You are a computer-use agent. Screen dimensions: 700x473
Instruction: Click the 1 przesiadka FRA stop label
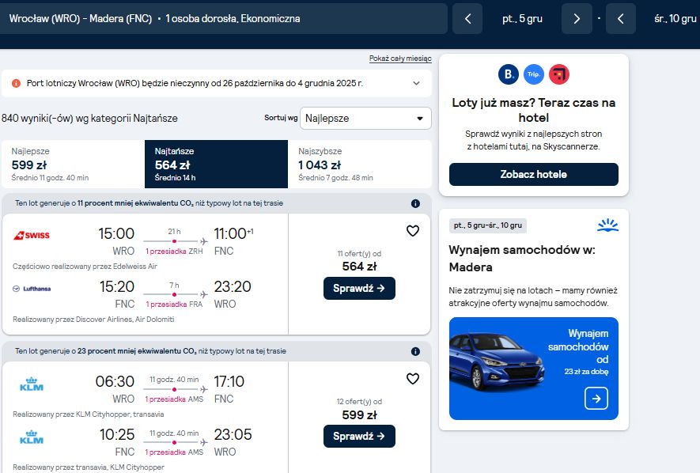174,305
